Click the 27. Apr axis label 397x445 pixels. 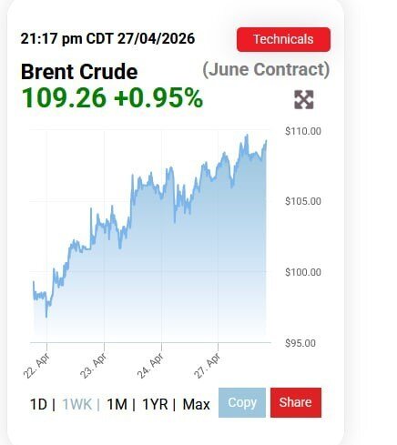[207, 365]
